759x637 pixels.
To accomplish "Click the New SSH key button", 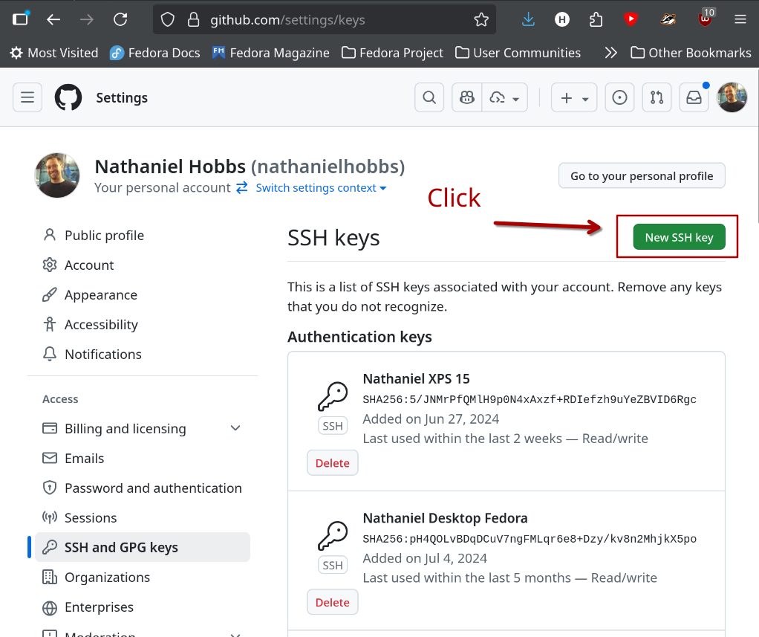I will coord(679,237).
